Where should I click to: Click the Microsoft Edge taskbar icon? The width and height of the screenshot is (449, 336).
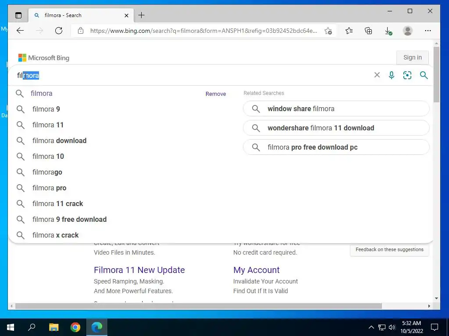click(x=97, y=327)
